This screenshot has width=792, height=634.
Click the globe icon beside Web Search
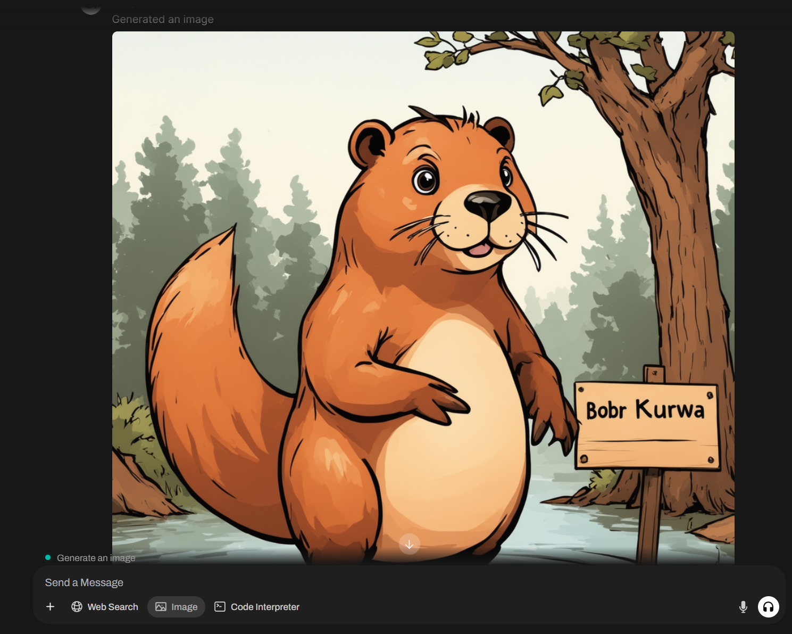(77, 607)
